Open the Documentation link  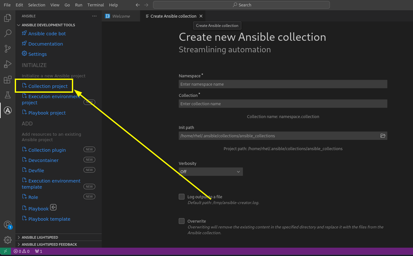tap(46, 44)
